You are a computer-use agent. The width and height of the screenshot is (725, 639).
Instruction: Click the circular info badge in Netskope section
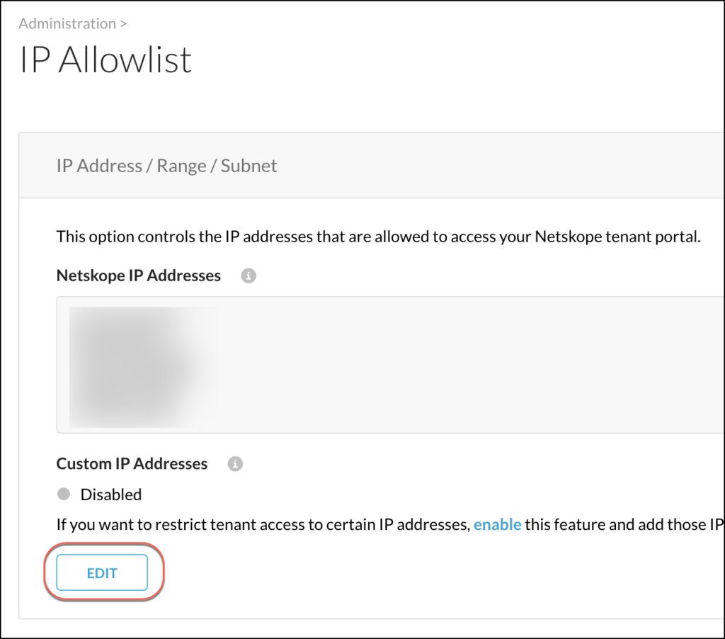click(248, 276)
